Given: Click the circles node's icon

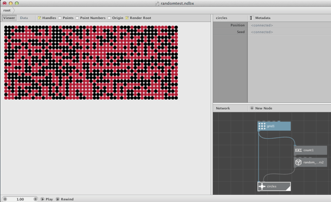Looking at the screenshot, I should click(262, 187).
